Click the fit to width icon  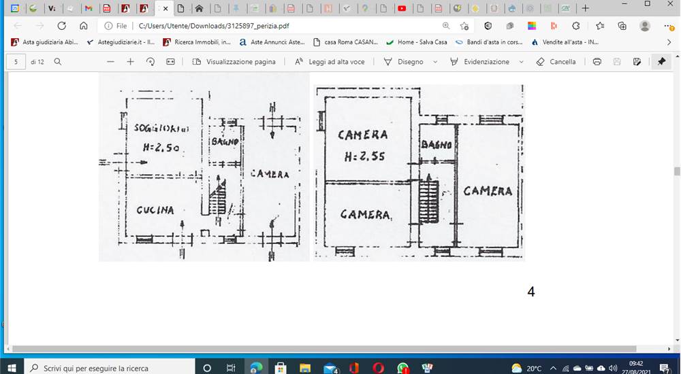click(x=170, y=62)
